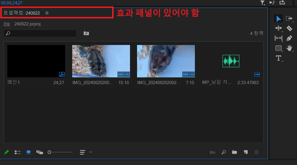
Task: Click the export frame icon at top
Action: point(282,2)
